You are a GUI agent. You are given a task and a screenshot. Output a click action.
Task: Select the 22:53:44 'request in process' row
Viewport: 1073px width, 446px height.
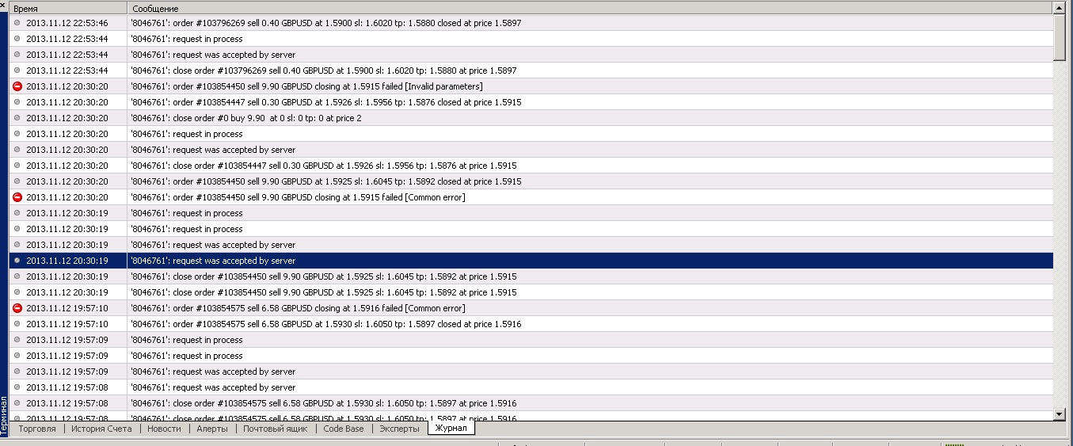(x=531, y=39)
